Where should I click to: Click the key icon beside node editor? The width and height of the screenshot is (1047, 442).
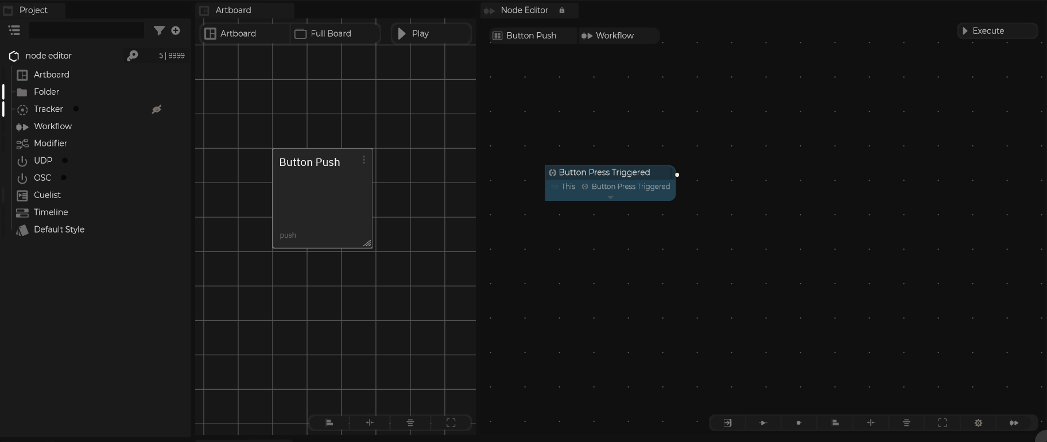132,56
